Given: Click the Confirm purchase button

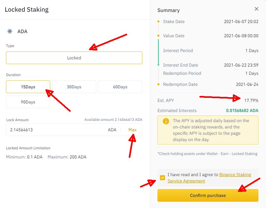Looking at the screenshot, I should pos(208,195).
